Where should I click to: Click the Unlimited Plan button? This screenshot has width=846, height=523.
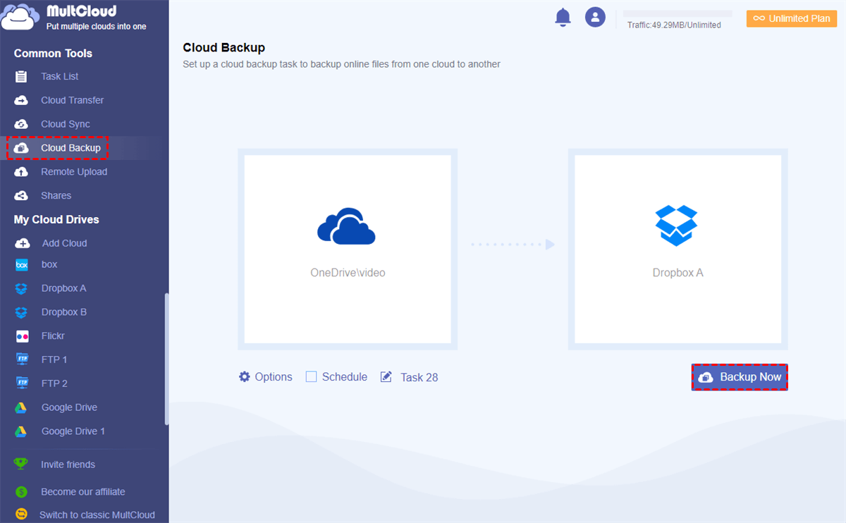tap(792, 18)
